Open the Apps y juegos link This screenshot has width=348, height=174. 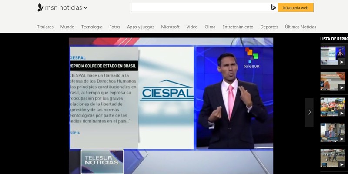(141, 27)
